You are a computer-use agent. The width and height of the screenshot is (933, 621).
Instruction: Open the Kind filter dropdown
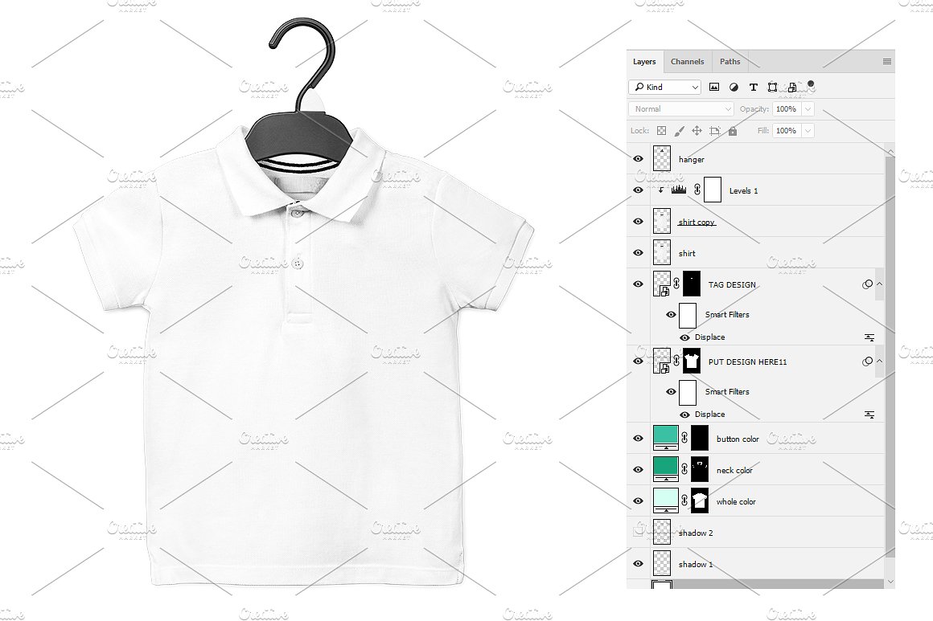664,87
